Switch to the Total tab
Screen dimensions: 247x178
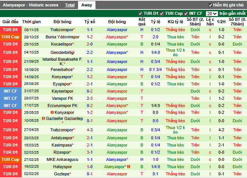[70, 5]
